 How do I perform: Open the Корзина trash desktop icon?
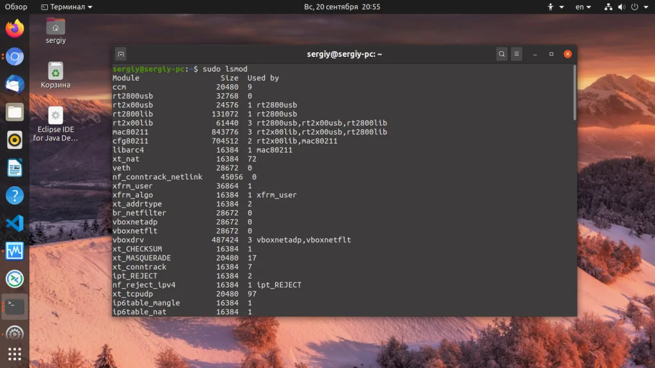56,75
